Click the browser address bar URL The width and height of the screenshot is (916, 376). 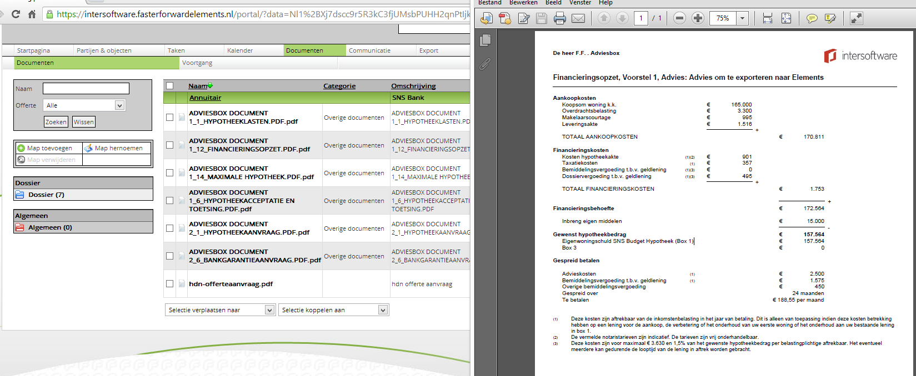point(263,14)
